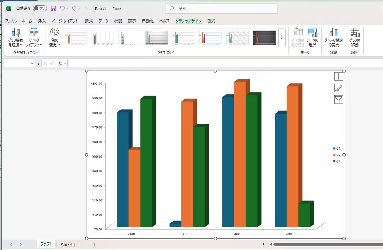Click the Save floppy disk icon

coord(54,9)
